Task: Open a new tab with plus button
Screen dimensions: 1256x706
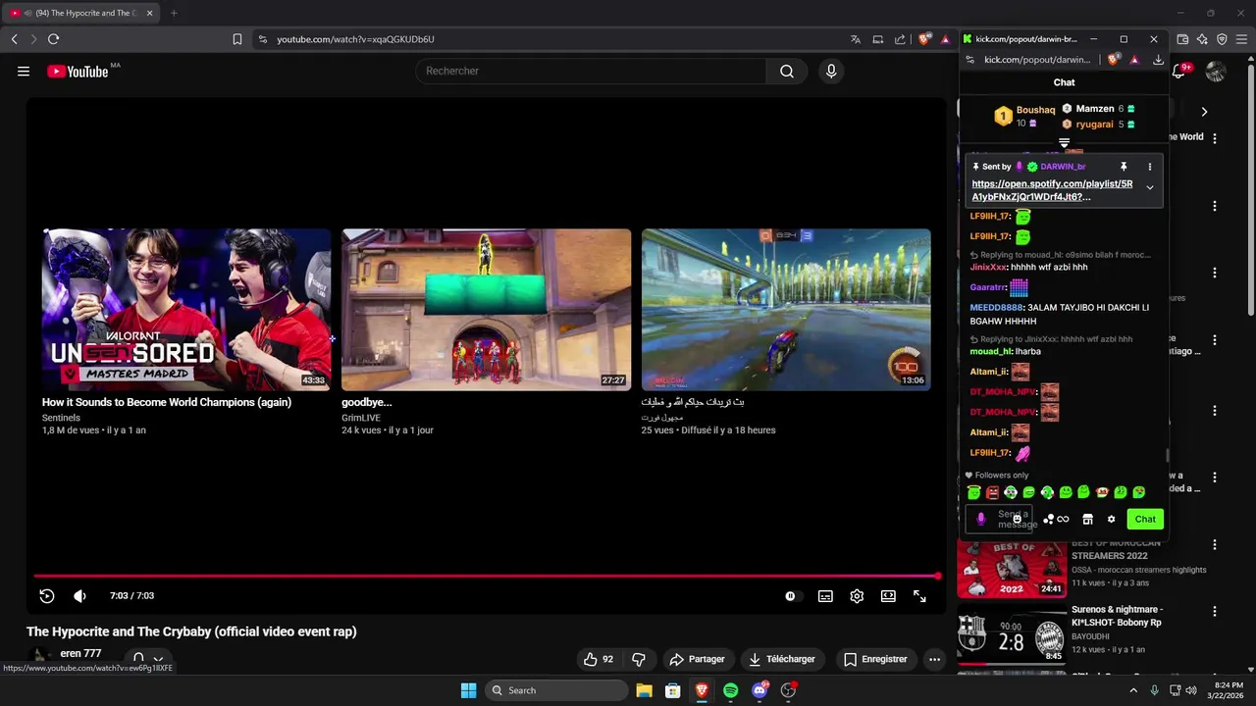Action: tap(174, 13)
